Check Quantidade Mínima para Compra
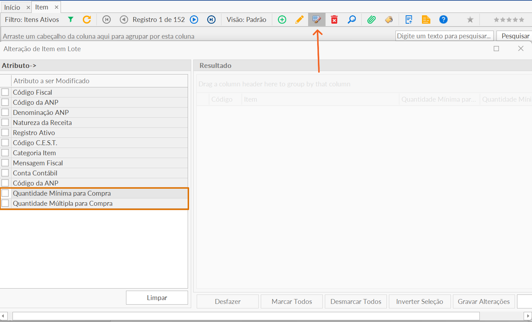Image resolution: width=532 pixels, height=322 pixels. point(5,193)
